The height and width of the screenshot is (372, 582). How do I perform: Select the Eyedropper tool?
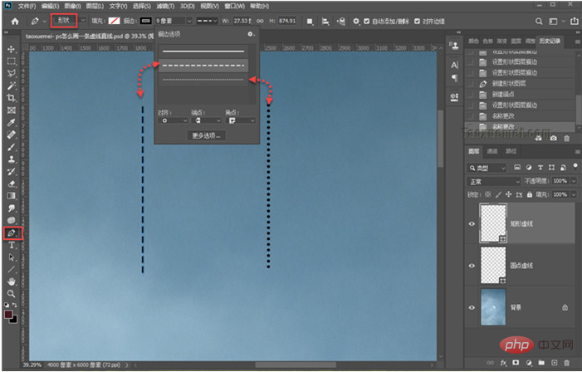(x=12, y=123)
